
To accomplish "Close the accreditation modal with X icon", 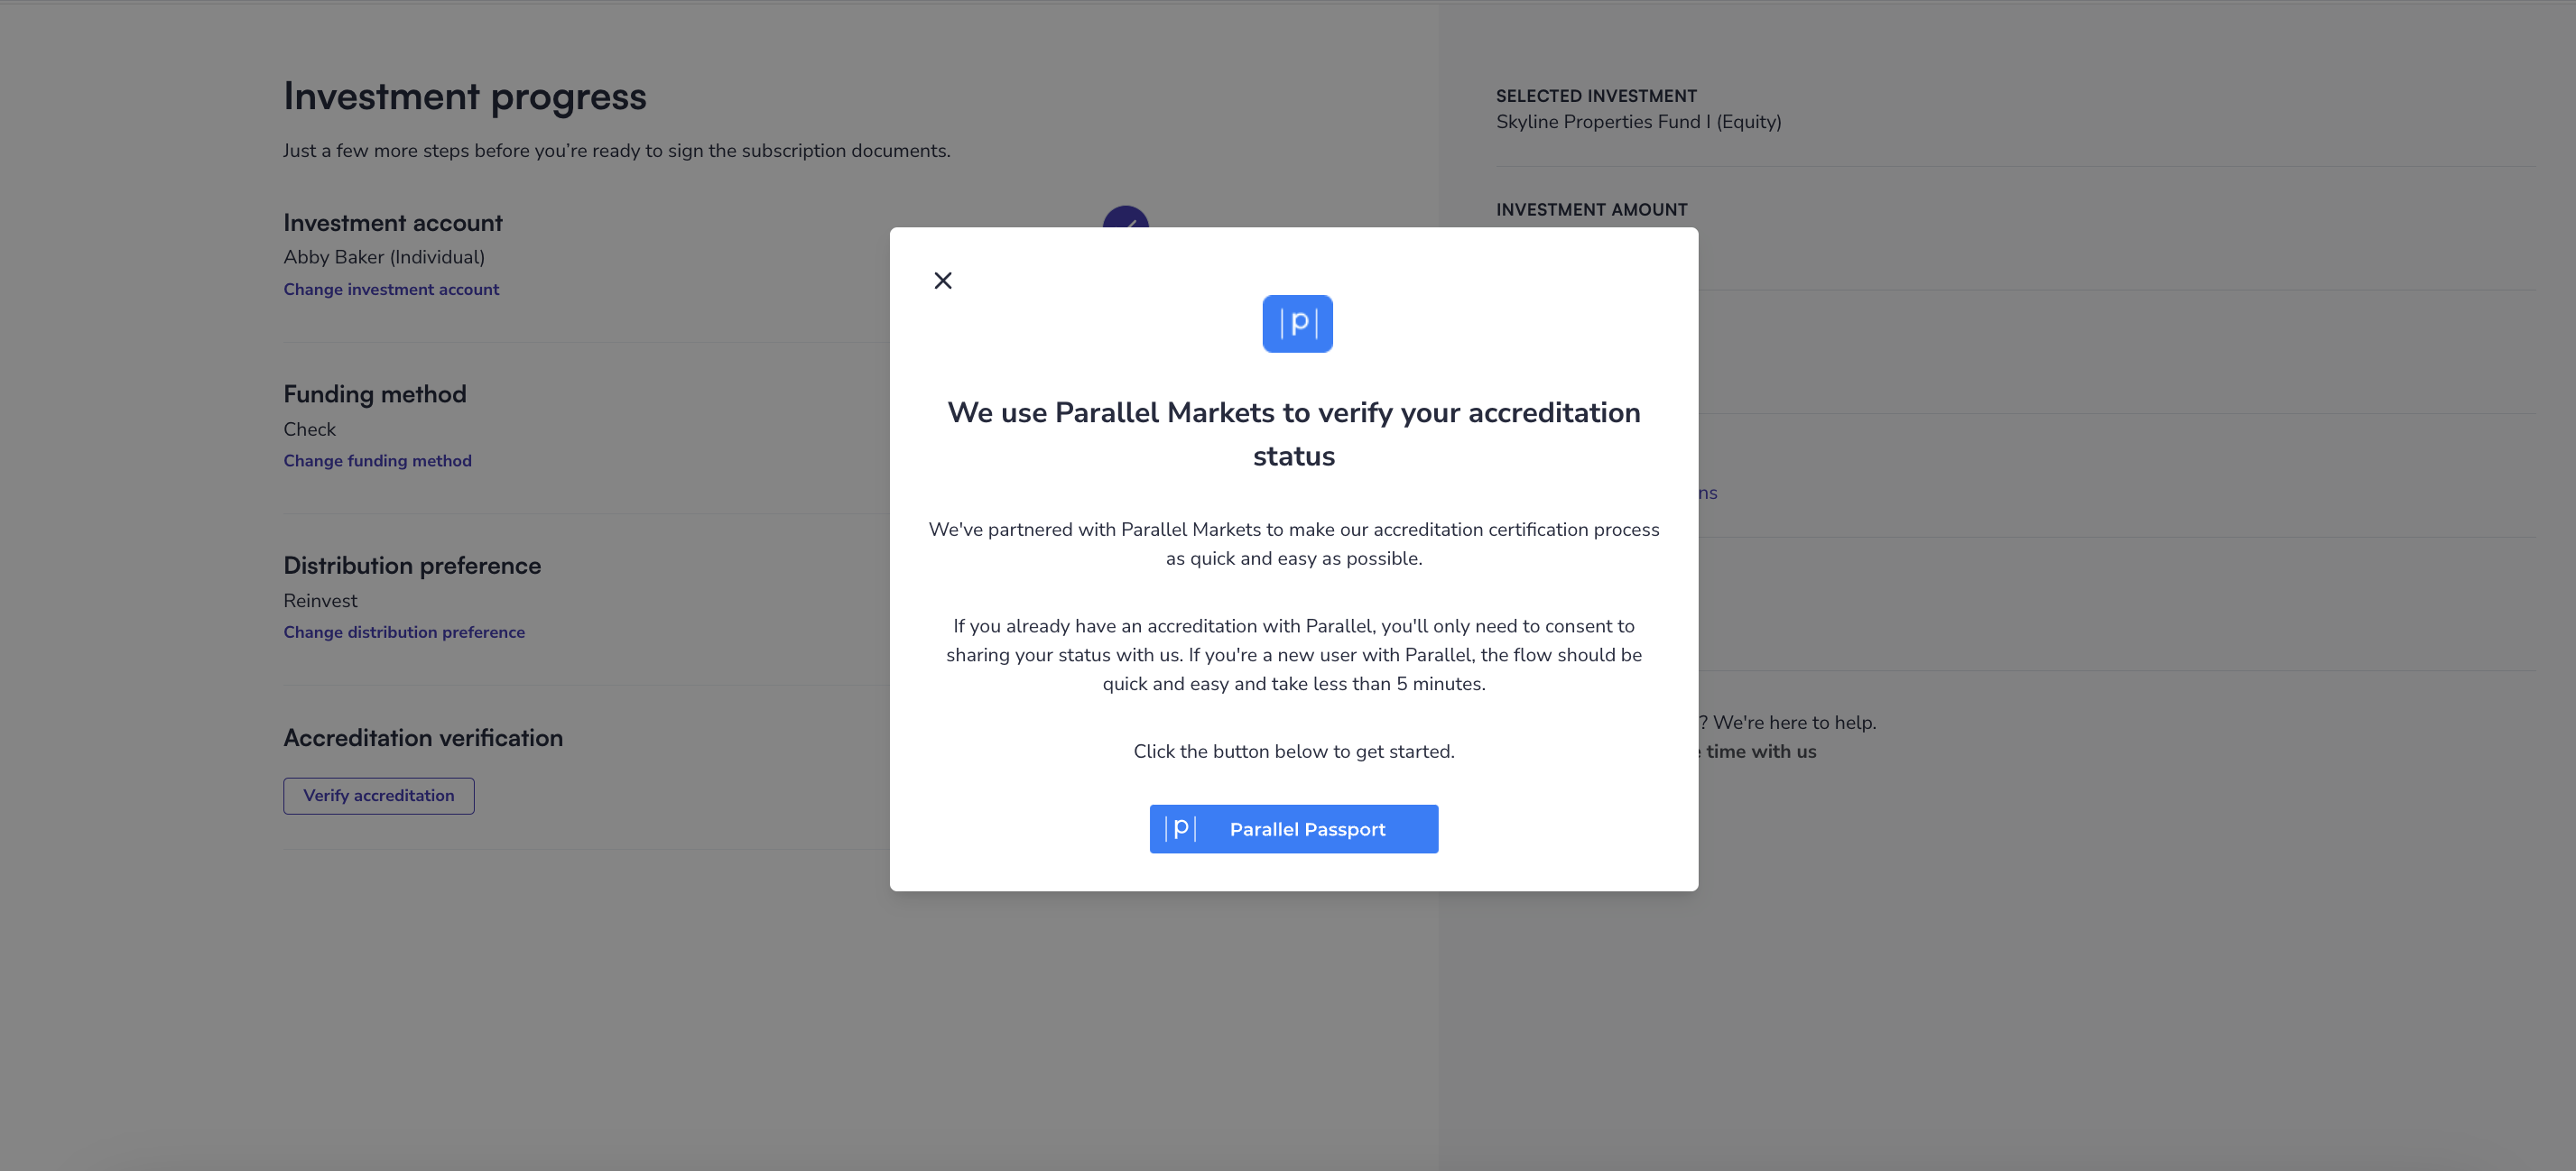I will [x=942, y=281].
